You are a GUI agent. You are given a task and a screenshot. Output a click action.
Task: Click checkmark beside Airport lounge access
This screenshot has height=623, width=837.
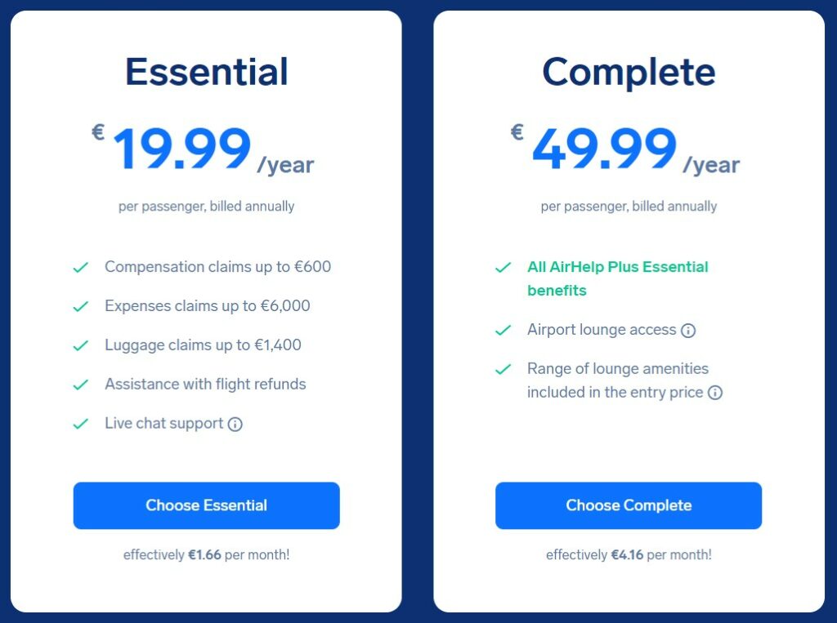click(x=503, y=330)
